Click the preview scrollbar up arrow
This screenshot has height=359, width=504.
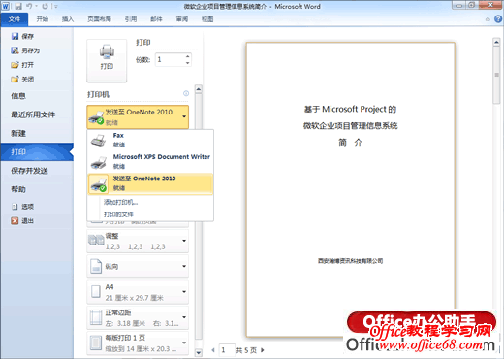click(496, 42)
